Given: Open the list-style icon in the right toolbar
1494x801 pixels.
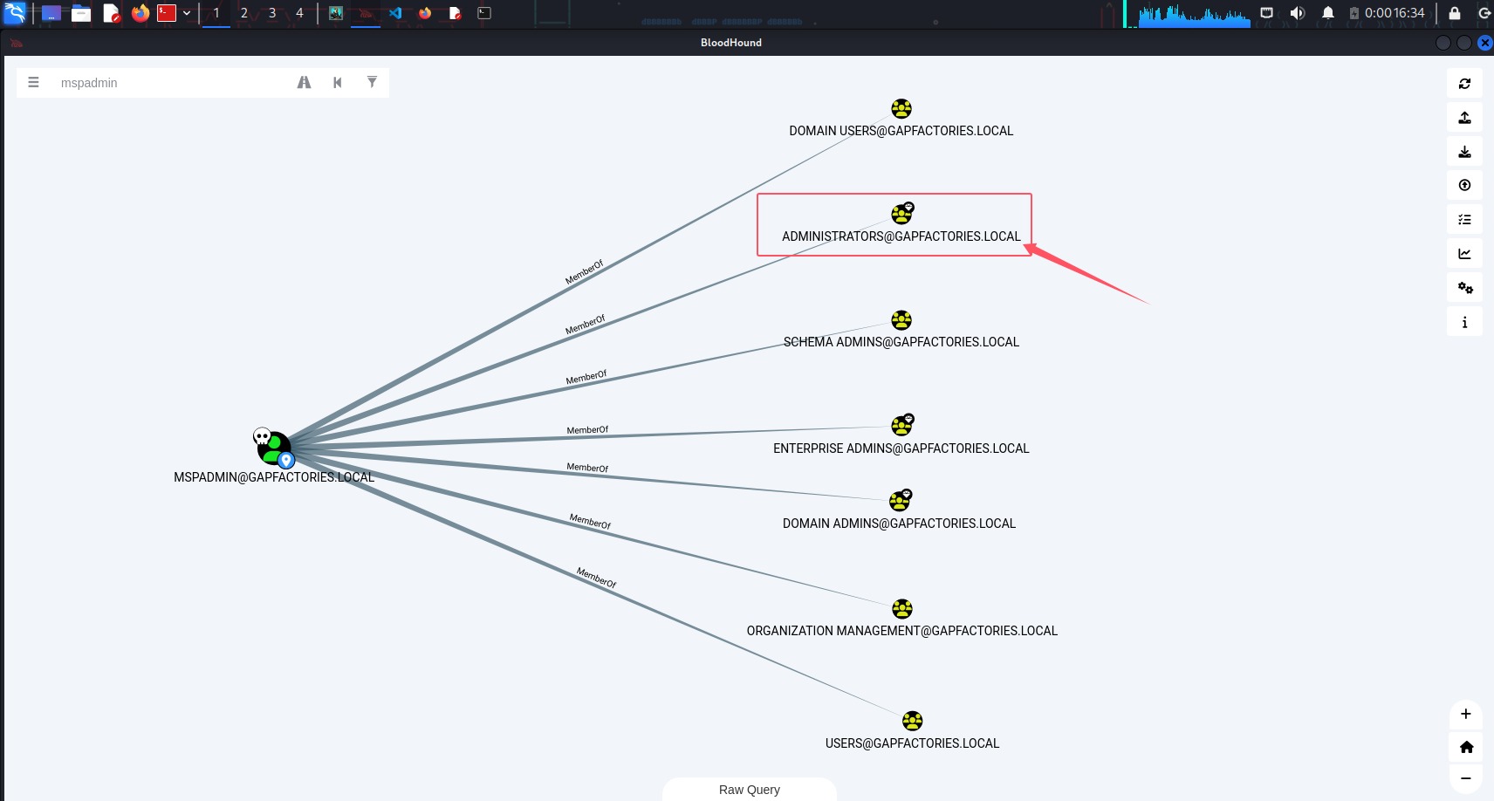Looking at the screenshot, I should 1464,220.
